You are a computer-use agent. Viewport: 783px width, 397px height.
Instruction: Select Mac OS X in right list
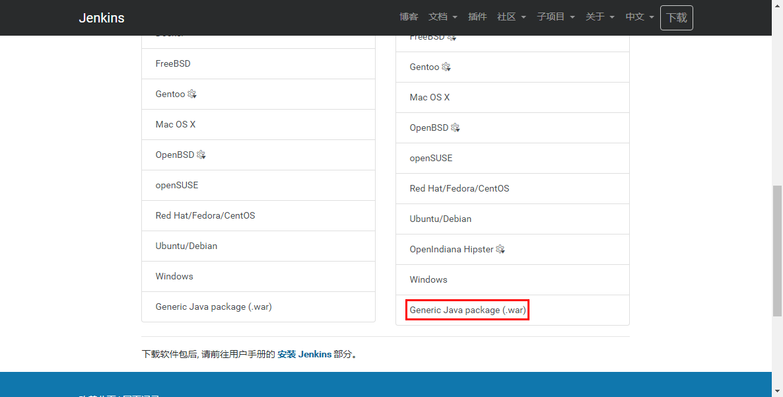pyautogui.click(x=512, y=97)
